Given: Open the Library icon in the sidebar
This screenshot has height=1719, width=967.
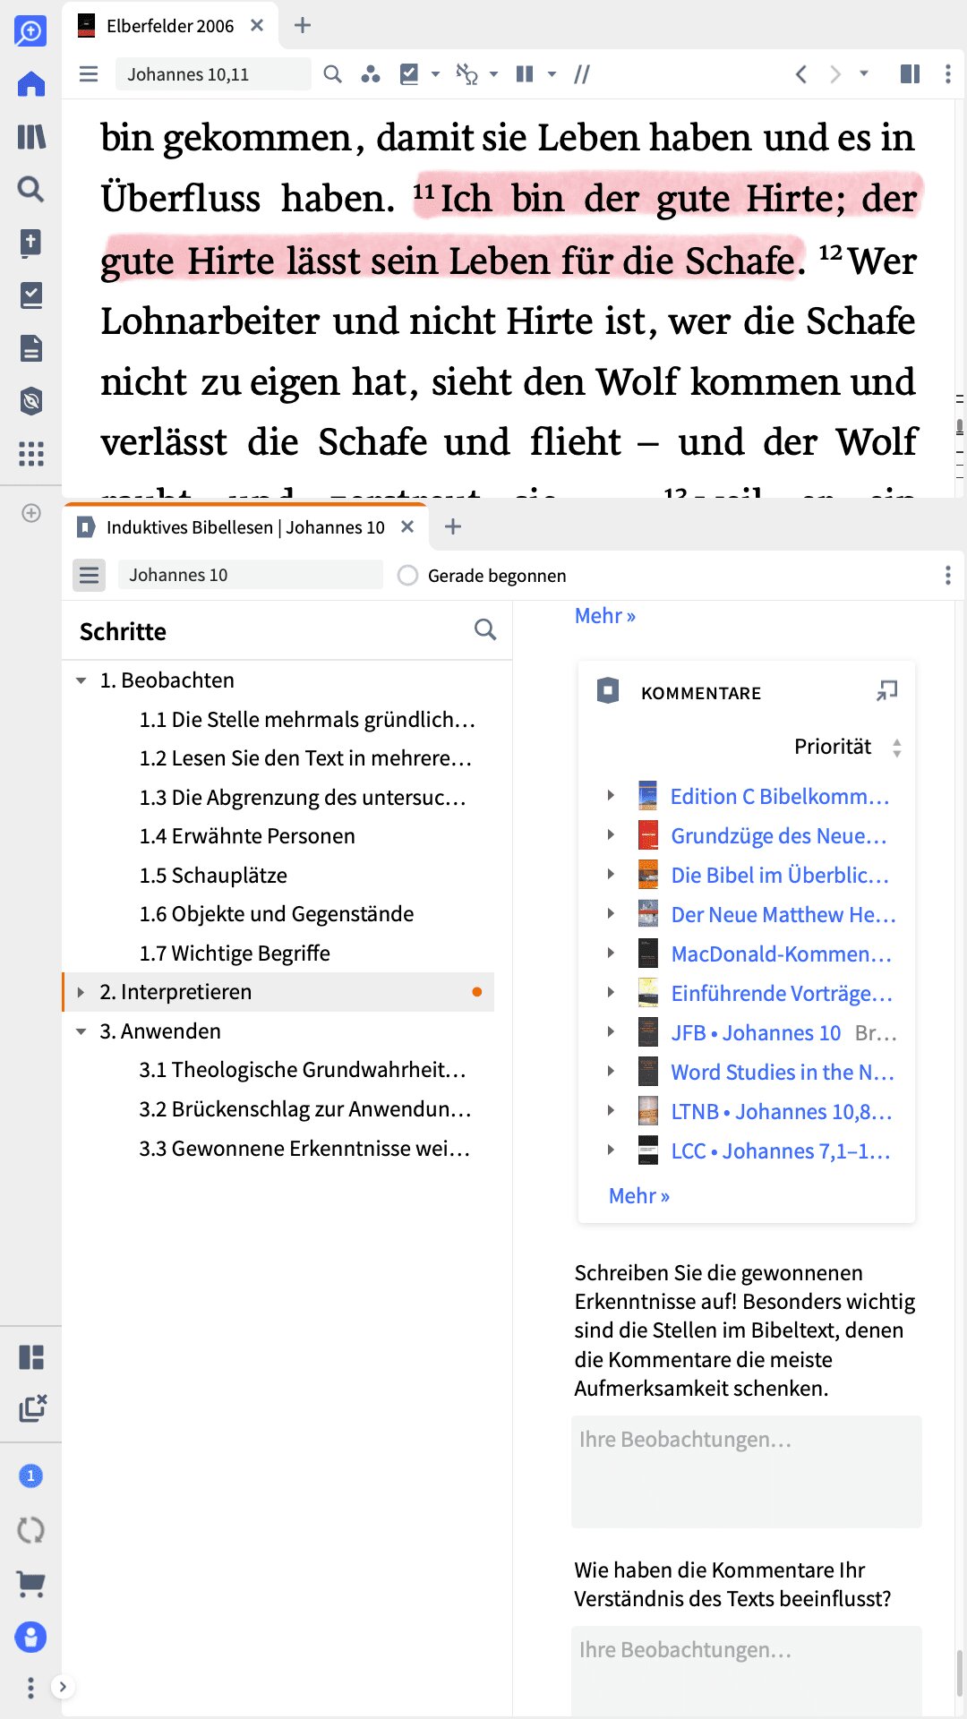Looking at the screenshot, I should tap(30, 137).
